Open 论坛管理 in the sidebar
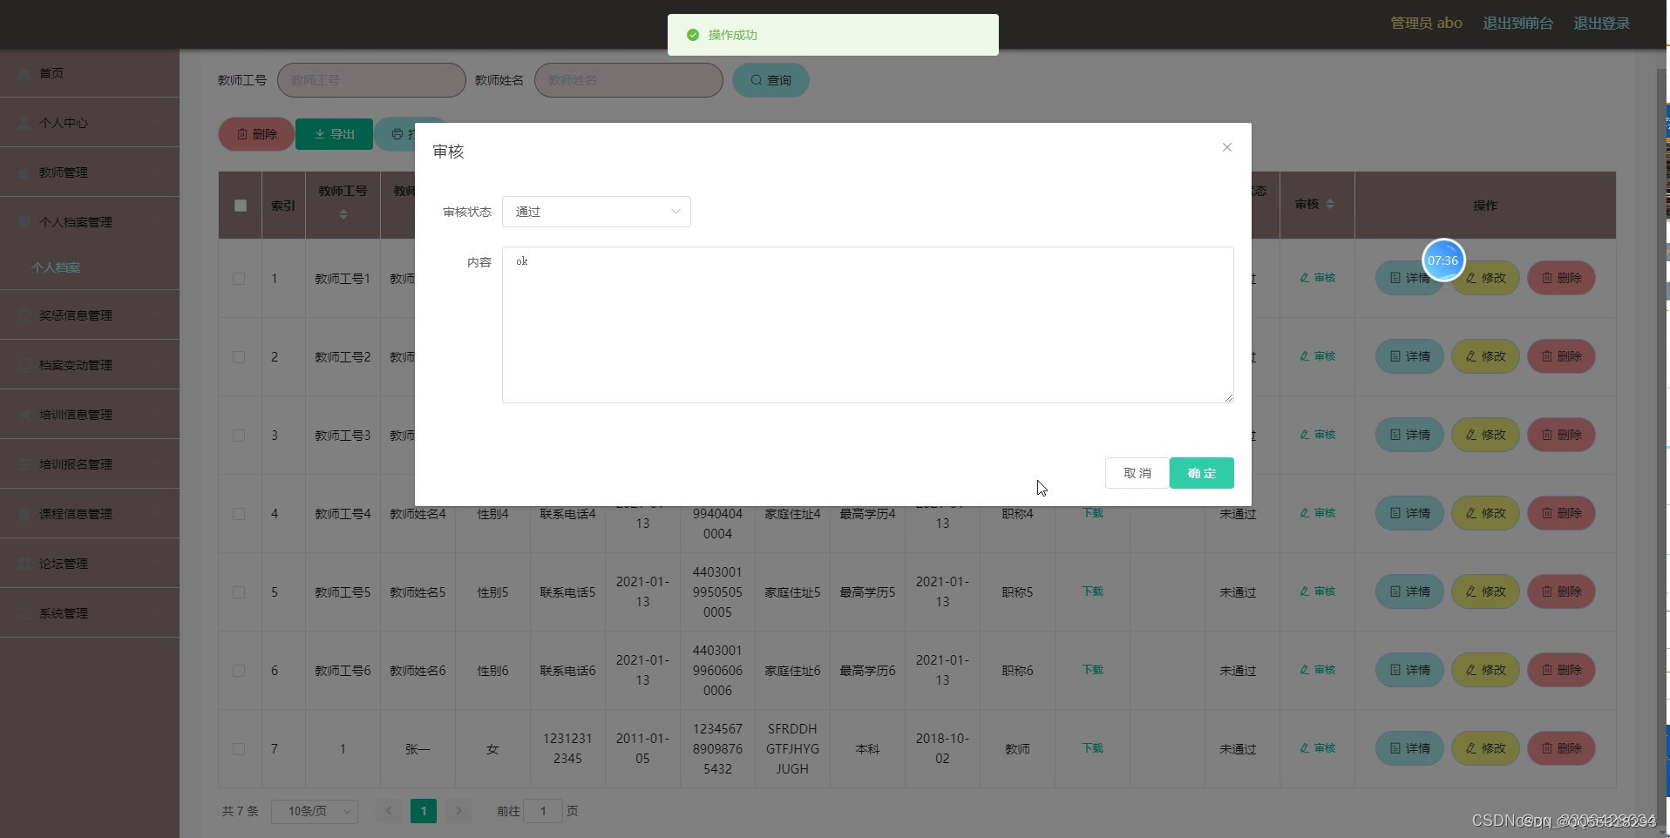This screenshot has width=1670, height=838. pos(90,564)
